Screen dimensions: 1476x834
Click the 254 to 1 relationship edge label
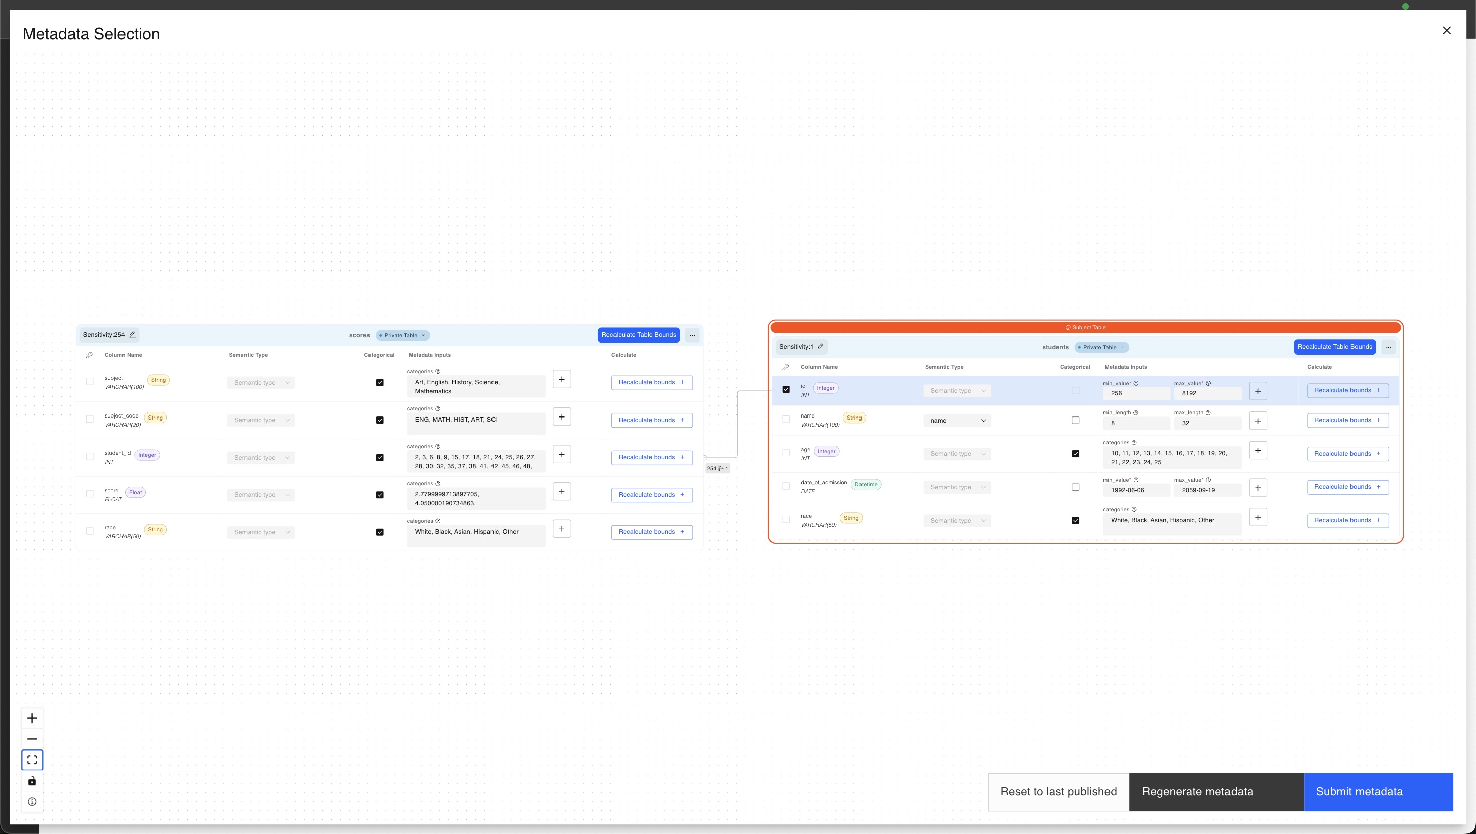tap(717, 468)
